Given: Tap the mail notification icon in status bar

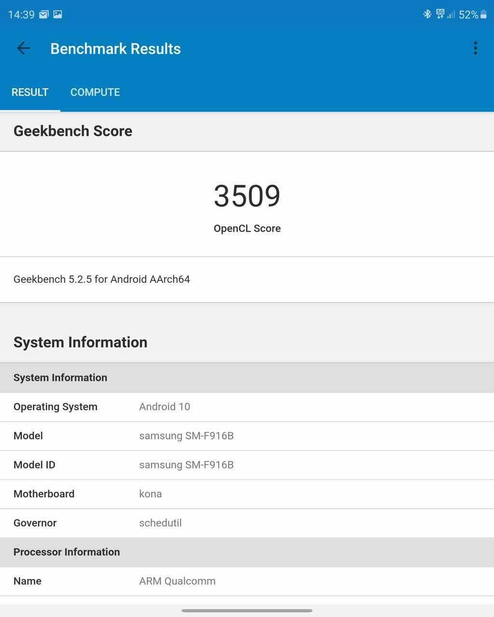Looking at the screenshot, I should point(44,14).
